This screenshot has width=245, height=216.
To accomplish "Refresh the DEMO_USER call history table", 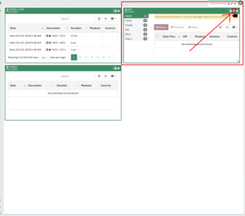I will pos(99,18).
